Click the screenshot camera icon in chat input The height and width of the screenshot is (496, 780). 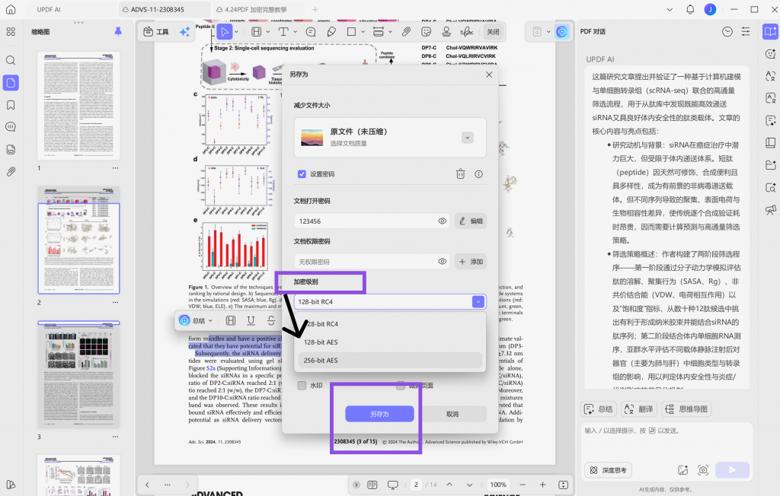pyautogui.click(x=703, y=469)
